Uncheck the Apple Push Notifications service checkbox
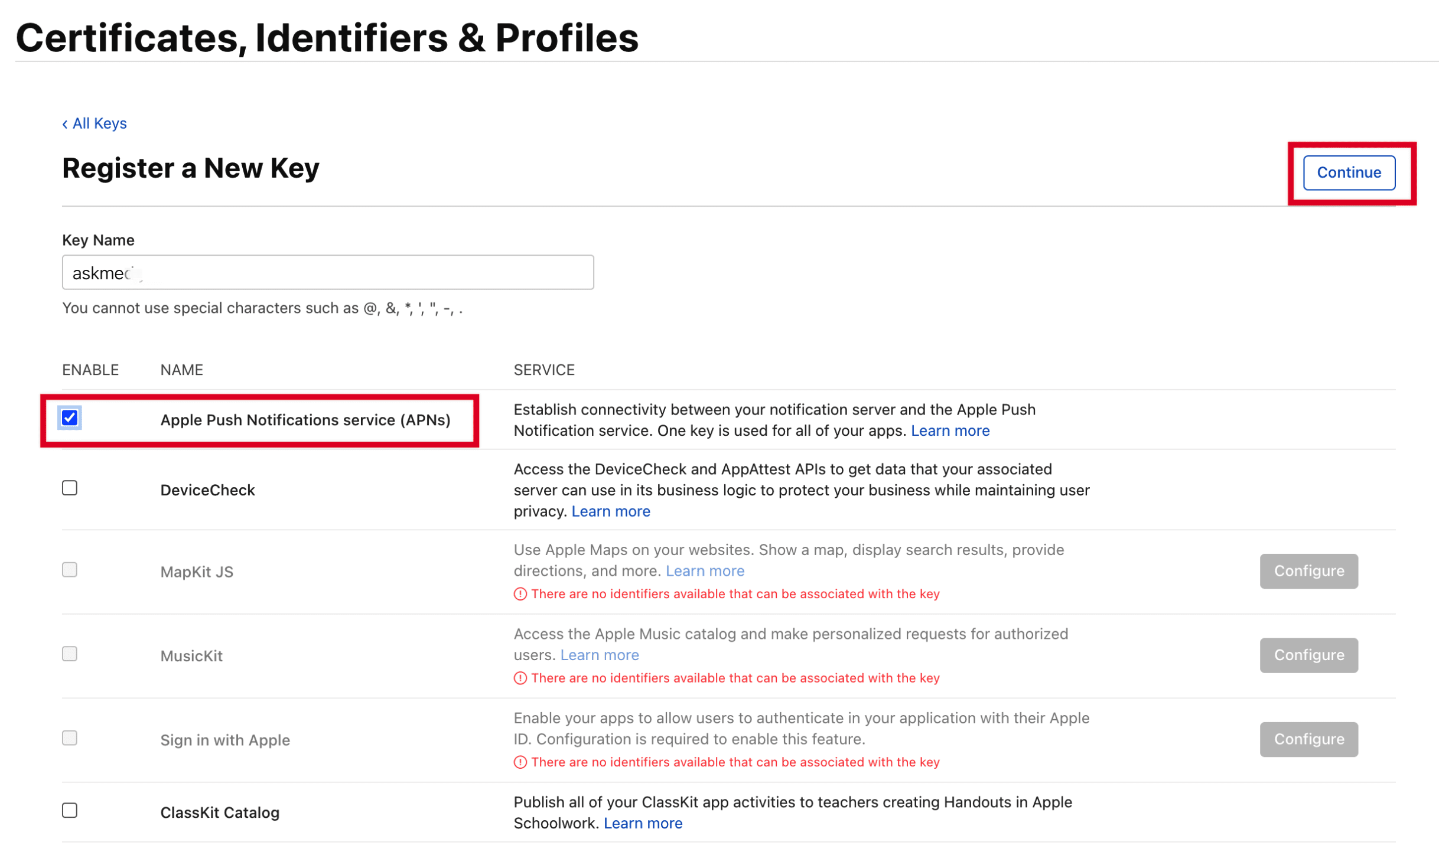1439x868 pixels. click(x=70, y=418)
